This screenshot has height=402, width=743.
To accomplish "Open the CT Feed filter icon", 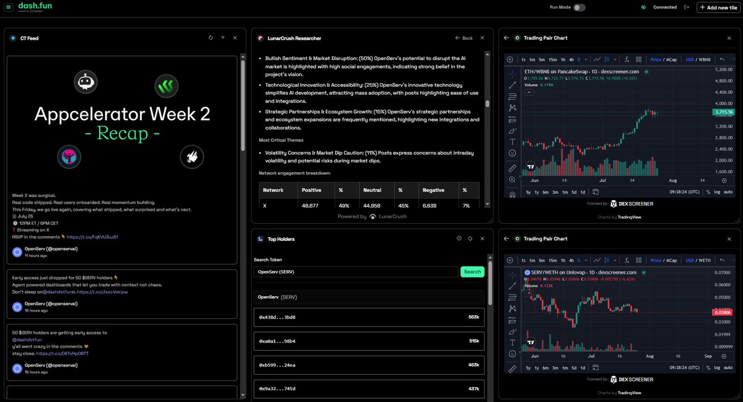I will (222, 38).
